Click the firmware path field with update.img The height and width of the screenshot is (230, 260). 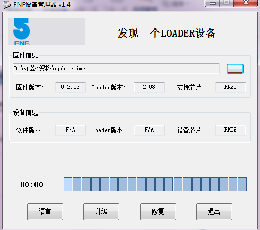(x=116, y=69)
